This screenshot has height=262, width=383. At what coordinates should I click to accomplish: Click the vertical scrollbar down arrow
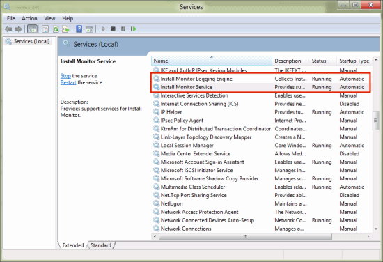click(376, 229)
